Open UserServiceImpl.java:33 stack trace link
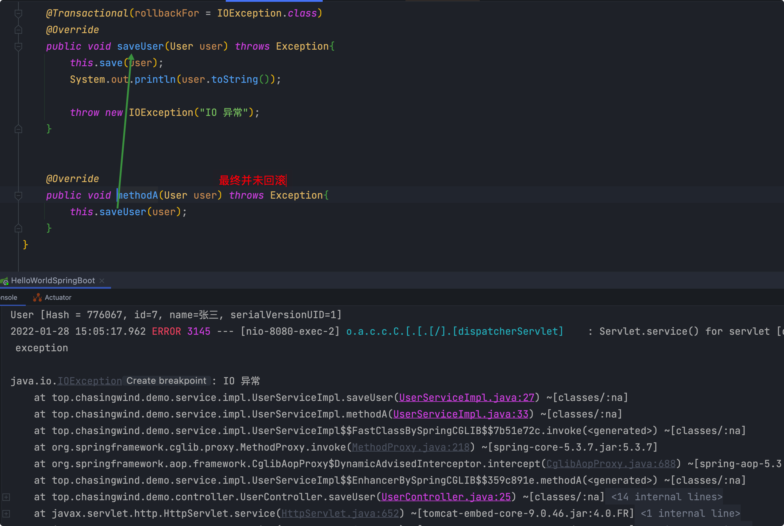 [460, 414]
